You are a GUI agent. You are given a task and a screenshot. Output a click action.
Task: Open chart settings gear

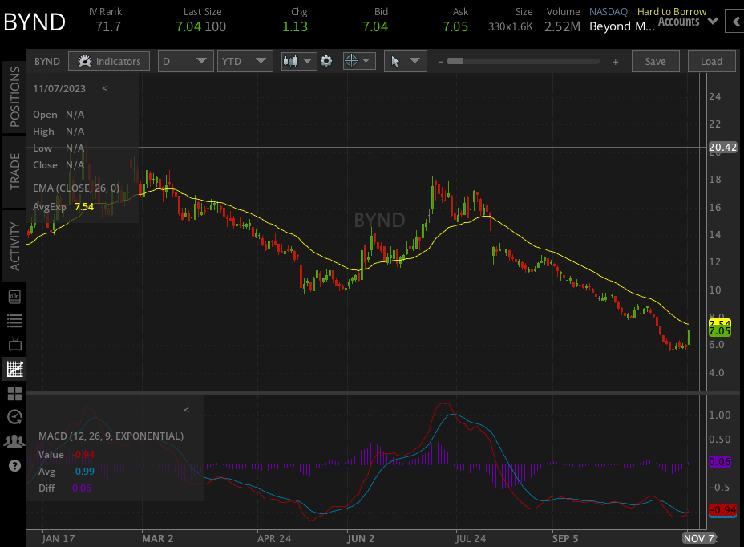(326, 61)
